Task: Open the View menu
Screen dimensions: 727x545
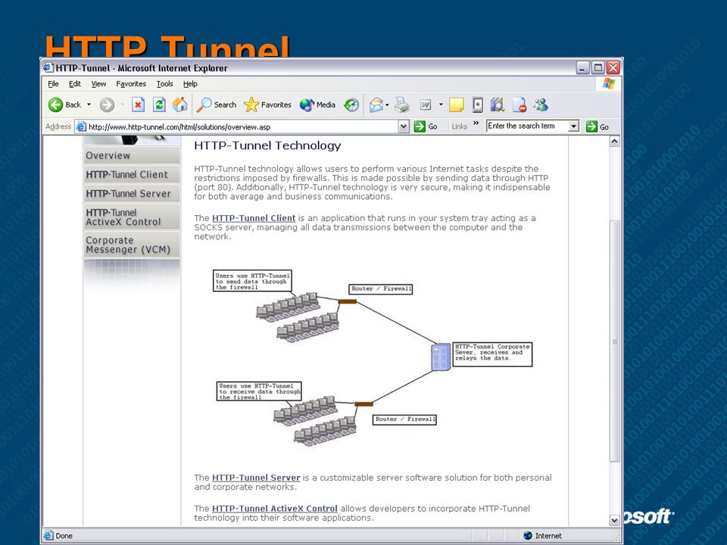Action: pyautogui.click(x=98, y=84)
